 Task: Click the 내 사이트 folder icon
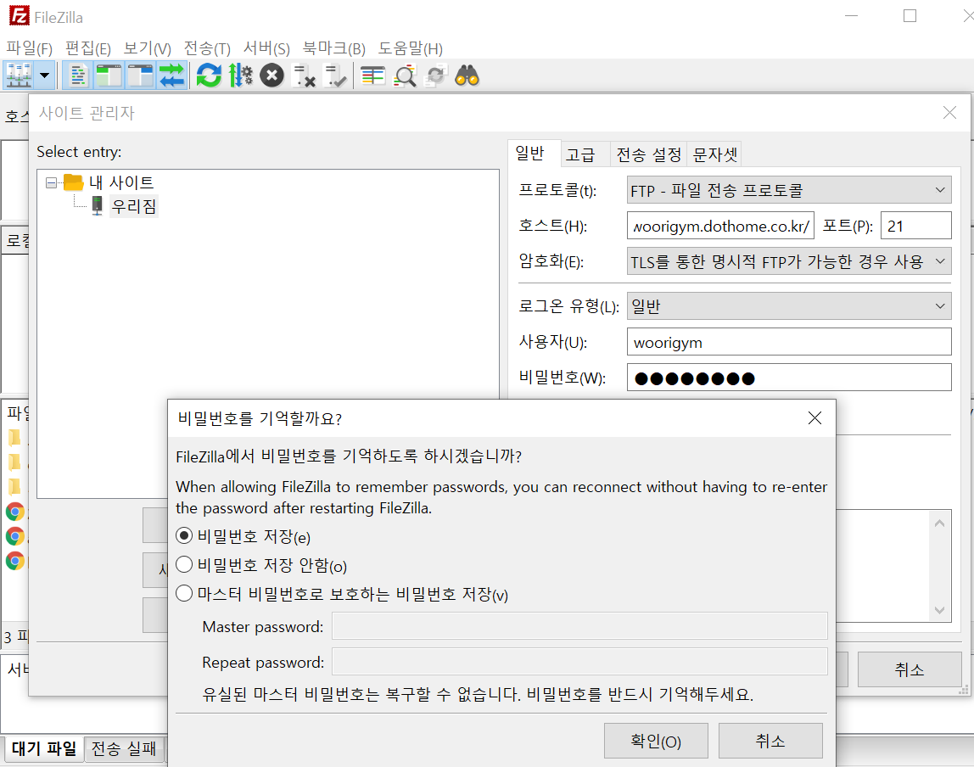click(x=73, y=182)
